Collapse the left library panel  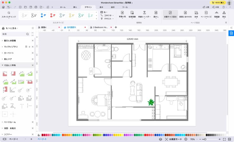tap(33, 28)
